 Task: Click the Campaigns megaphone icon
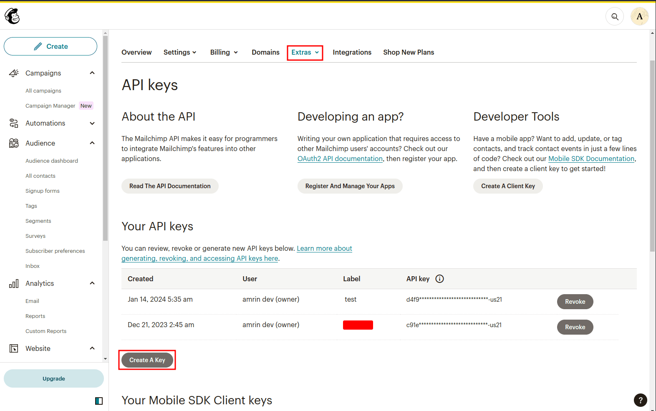(14, 73)
